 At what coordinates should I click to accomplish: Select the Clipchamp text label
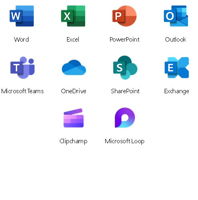tap(73, 141)
